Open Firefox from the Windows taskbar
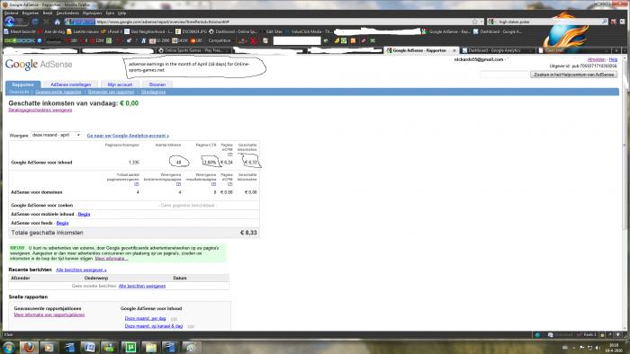 pos(29,347)
